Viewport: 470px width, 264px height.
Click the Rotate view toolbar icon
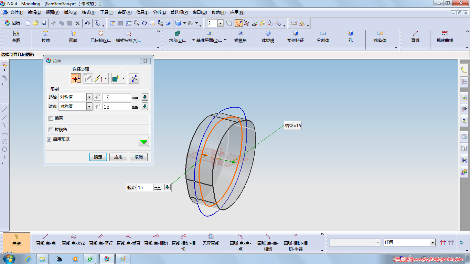[x=145, y=23]
